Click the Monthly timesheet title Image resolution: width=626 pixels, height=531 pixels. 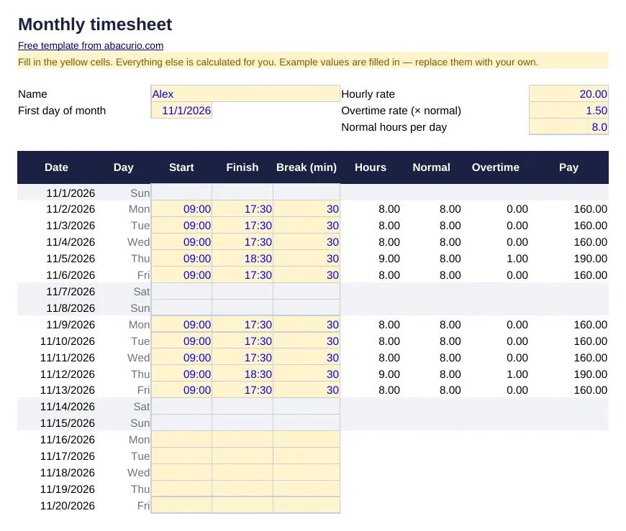pos(95,24)
